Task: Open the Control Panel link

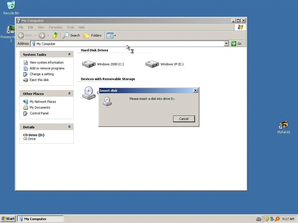Action: pos(39,114)
